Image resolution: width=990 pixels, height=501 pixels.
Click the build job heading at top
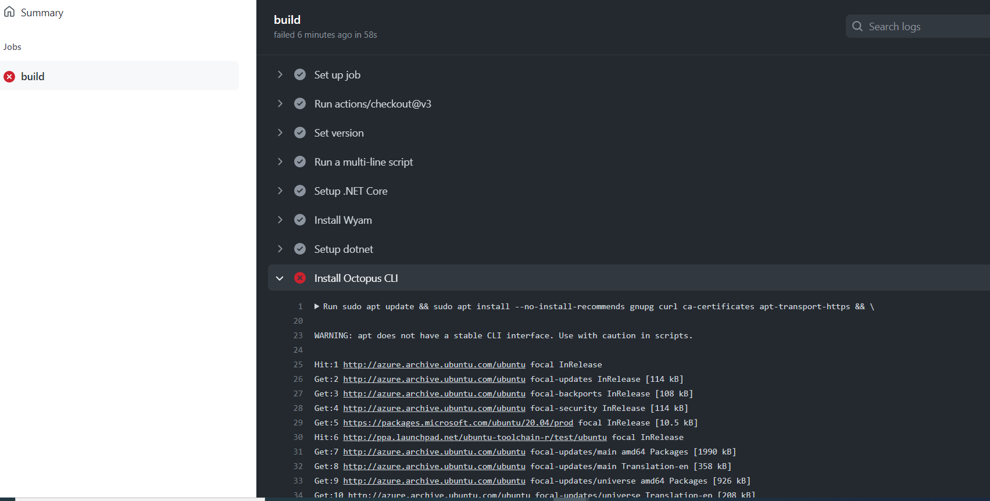tap(287, 20)
